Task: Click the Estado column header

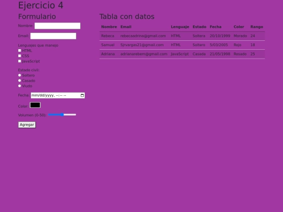Action: [199, 27]
